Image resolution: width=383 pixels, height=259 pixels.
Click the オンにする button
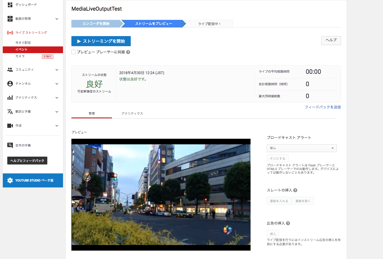(x=277, y=158)
